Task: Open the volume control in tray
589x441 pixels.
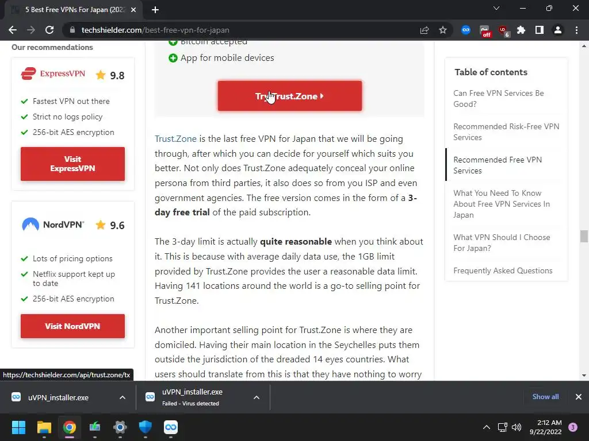Action: (517, 427)
